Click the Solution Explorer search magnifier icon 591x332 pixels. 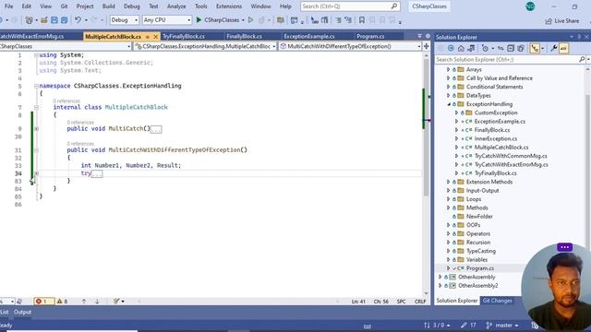point(582,59)
